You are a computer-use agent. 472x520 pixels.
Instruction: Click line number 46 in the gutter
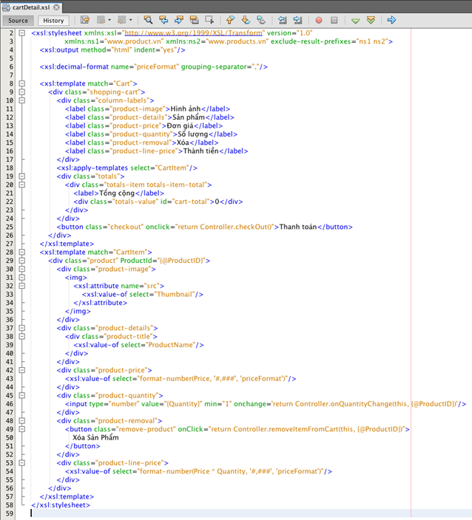coord(10,404)
